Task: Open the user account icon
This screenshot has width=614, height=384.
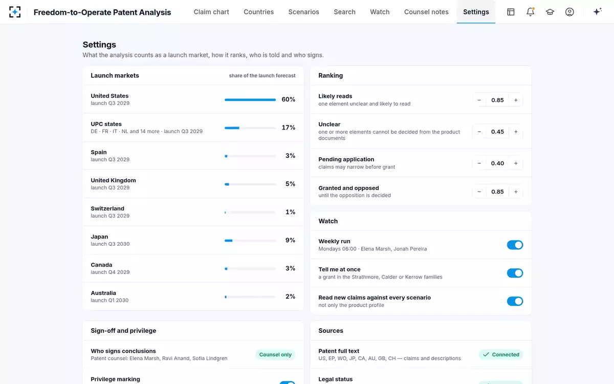Action: (569, 12)
